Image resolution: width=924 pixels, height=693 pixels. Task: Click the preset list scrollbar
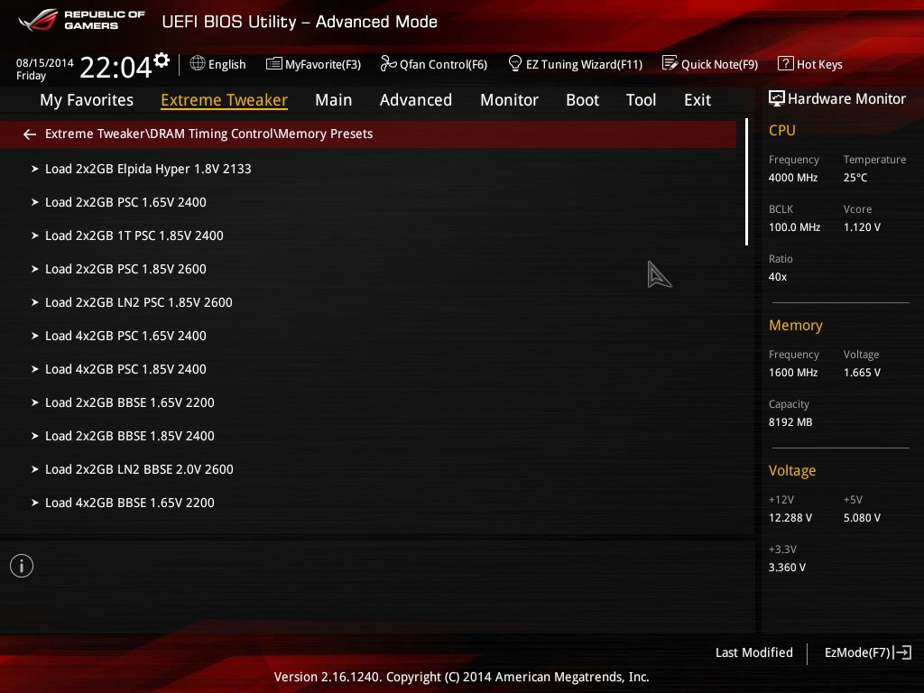[x=746, y=182]
